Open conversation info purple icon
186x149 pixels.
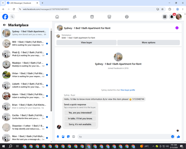pos(177,28)
